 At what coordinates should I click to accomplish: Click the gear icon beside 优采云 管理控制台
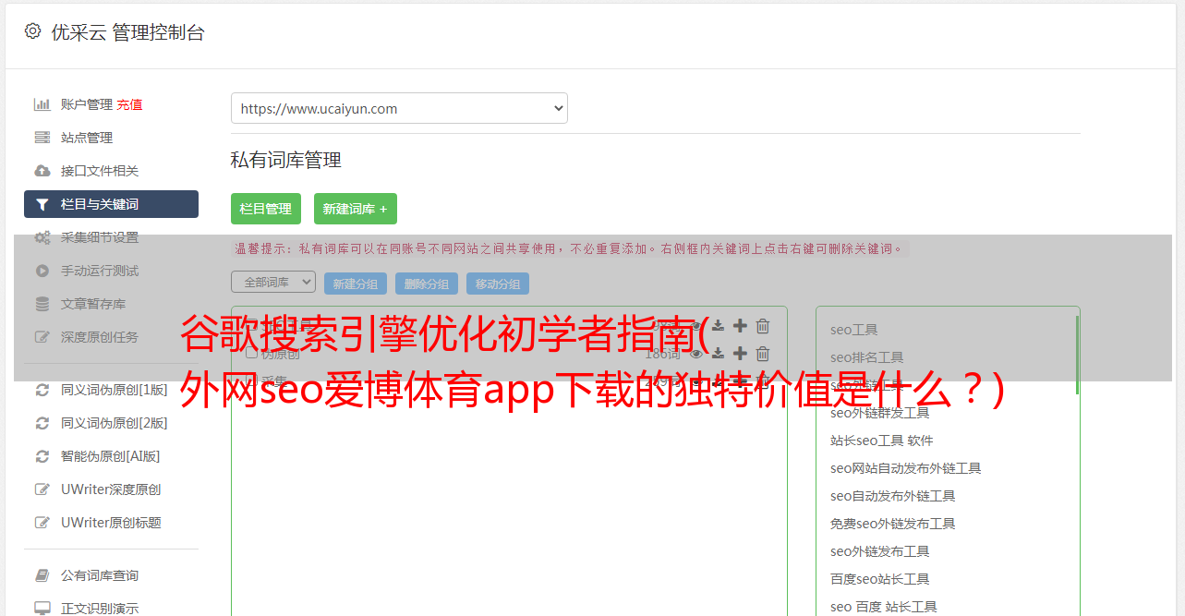click(x=33, y=31)
